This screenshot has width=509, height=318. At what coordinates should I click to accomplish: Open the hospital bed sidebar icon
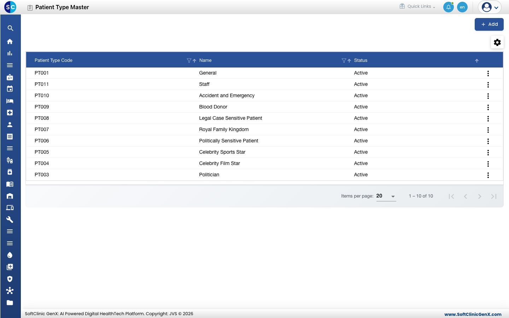[x=10, y=101]
